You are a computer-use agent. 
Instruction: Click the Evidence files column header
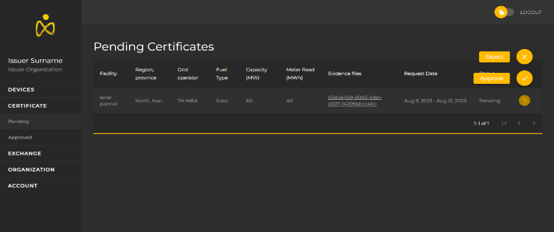coord(345,73)
